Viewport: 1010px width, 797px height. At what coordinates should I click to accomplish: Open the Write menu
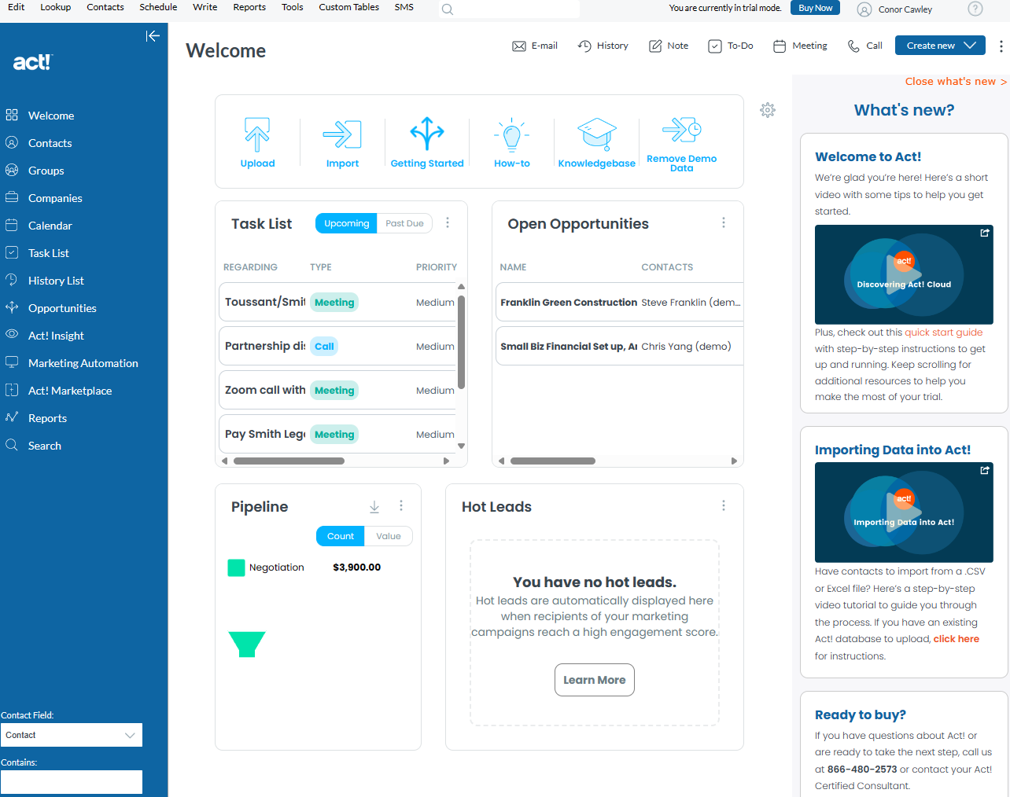click(x=205, y=7)
